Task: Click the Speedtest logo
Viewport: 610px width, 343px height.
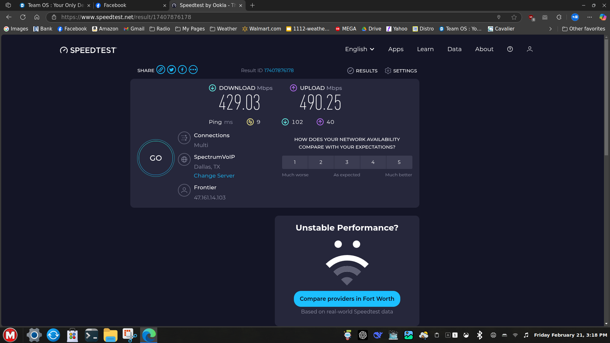Action: tap(88, 50)
